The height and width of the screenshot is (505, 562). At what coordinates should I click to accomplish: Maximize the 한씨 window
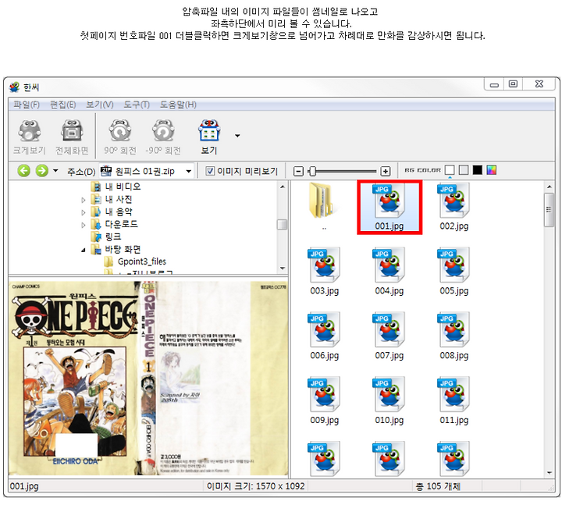514,84
